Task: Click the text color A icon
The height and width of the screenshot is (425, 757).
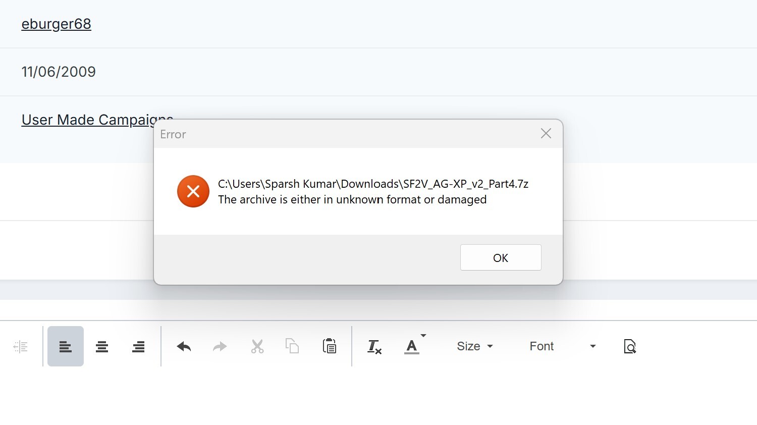Action: pyautogui.click(x=412, y=347)
